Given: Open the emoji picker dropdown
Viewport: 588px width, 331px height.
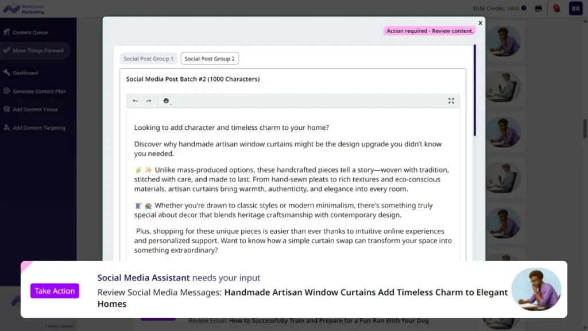Looking at the screenshot, I should coord(167,101).
